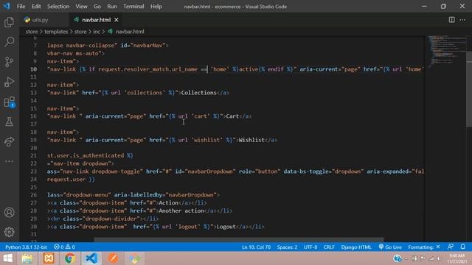Change indentation via Spaces: 2
Viewport: 472px width, 265px height.
click(287, 247)
